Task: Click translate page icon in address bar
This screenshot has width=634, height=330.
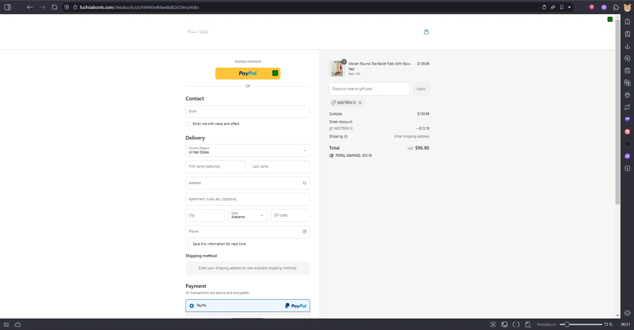Action: tap(553, 7)
